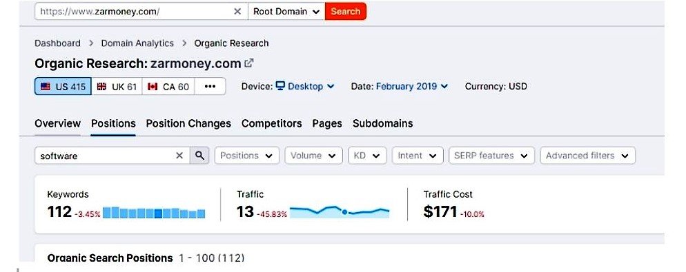Go to Domain Analytics breadcrumb

pyautogui.click(x=137, y=43)
